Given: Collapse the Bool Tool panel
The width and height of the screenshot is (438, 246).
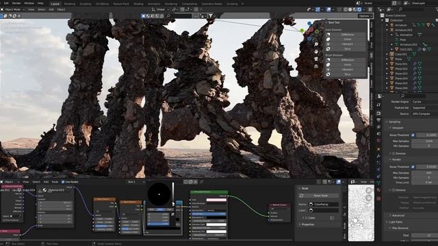Looking at the screenshot, I should click(326, 23).
